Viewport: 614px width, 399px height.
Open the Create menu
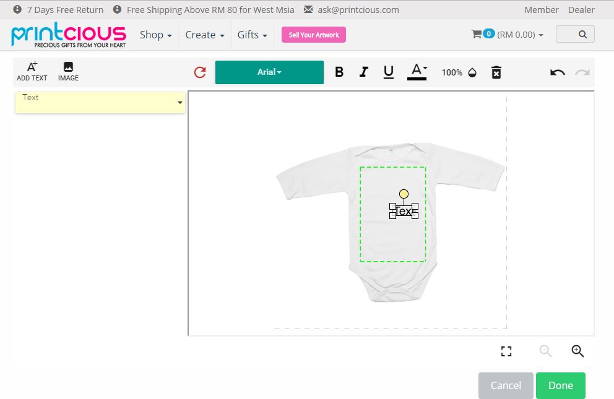pyautogui.click(x=205, y=35)
